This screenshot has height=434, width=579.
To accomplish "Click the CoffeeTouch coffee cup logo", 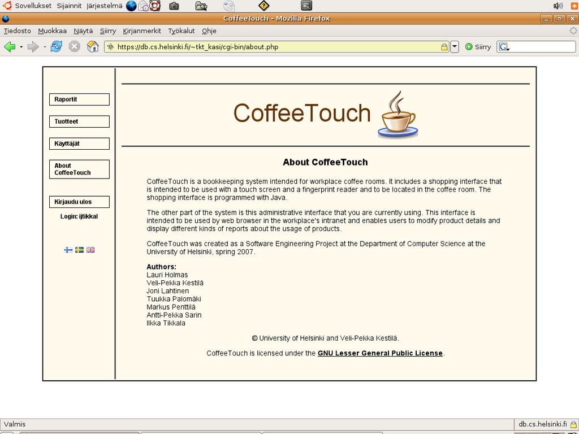I will click(x=397, y=114).
